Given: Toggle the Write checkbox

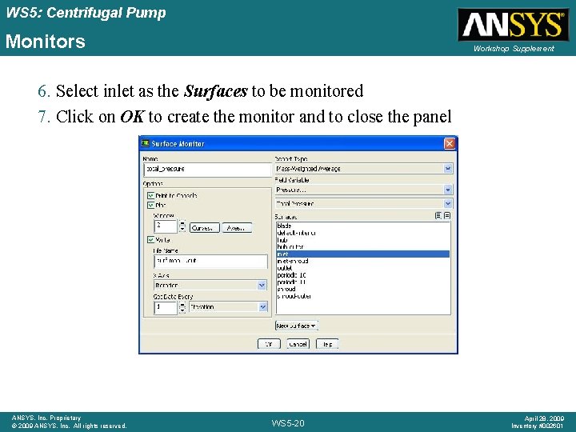Looking at the screenshot, I should (x=150, y=240).
